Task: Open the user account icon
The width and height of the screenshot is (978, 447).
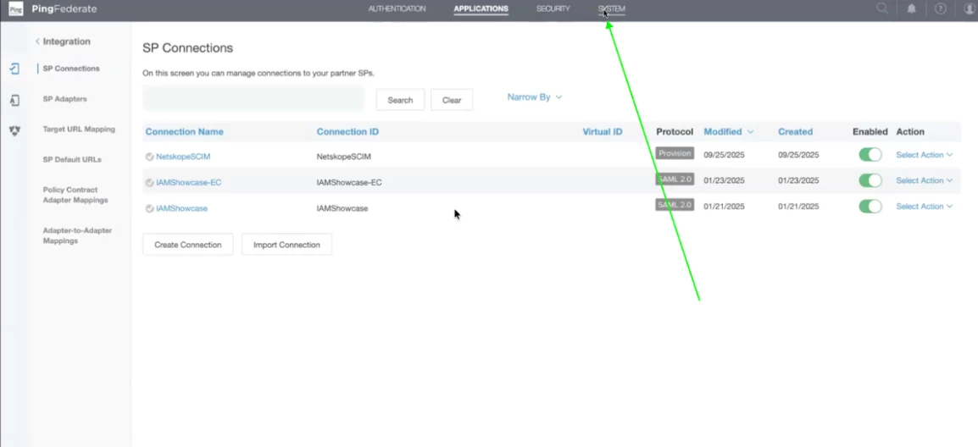Action: (969, 8)
